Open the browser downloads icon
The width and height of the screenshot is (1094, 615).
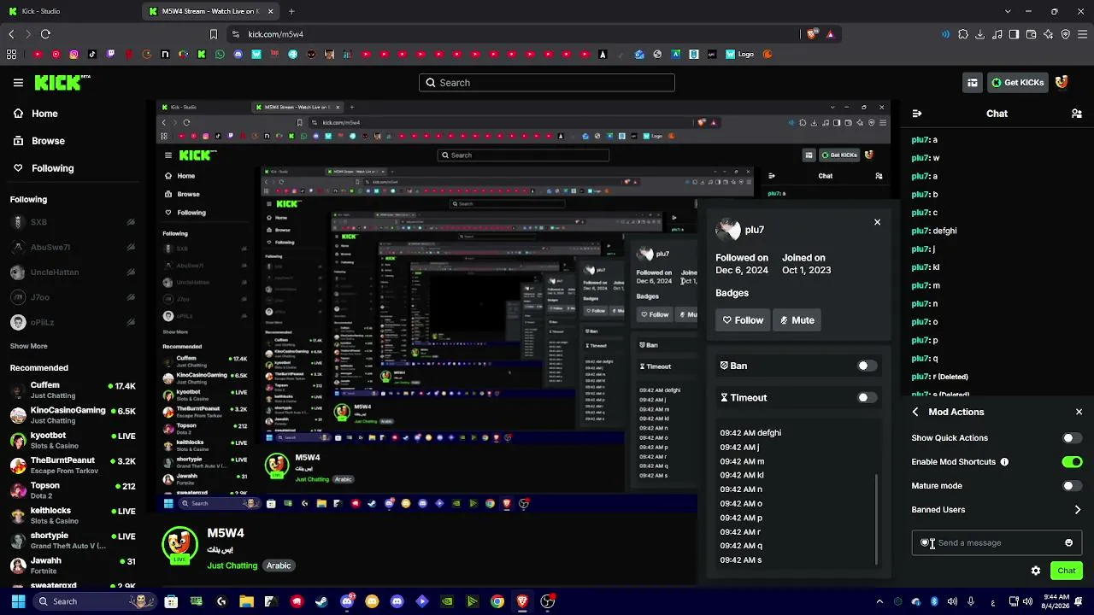980,34
